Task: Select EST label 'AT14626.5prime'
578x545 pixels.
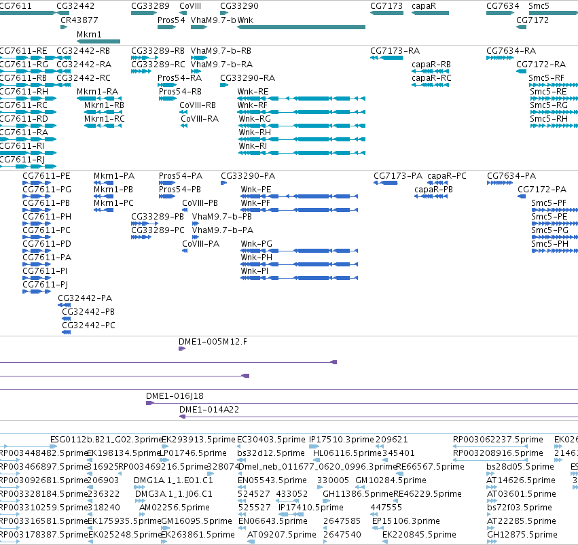Action: coord(521,480)
